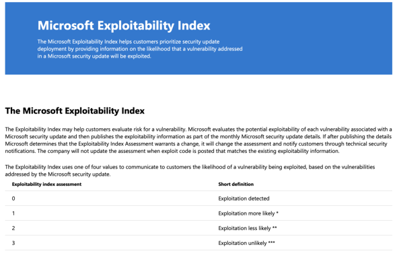Select the table row with index 3

(199, 243)
